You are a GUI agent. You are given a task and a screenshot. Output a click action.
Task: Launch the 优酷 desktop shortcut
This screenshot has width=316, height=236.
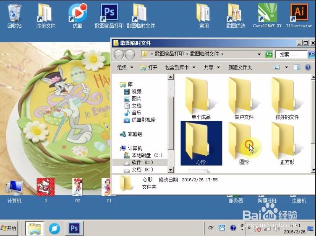tap(78, 16)
